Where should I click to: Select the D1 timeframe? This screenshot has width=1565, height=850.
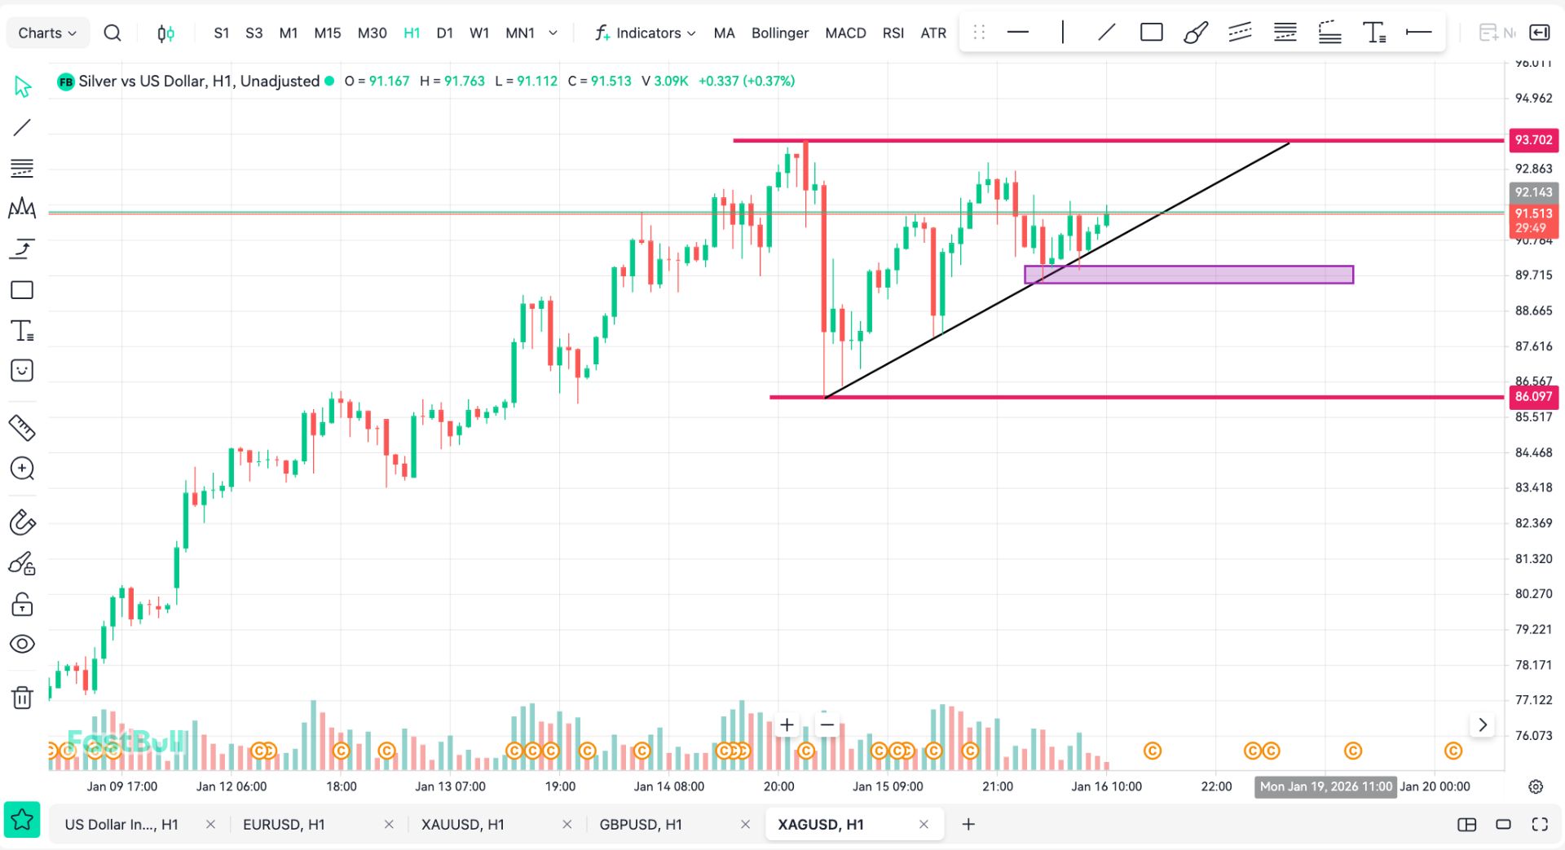(444, 33)
